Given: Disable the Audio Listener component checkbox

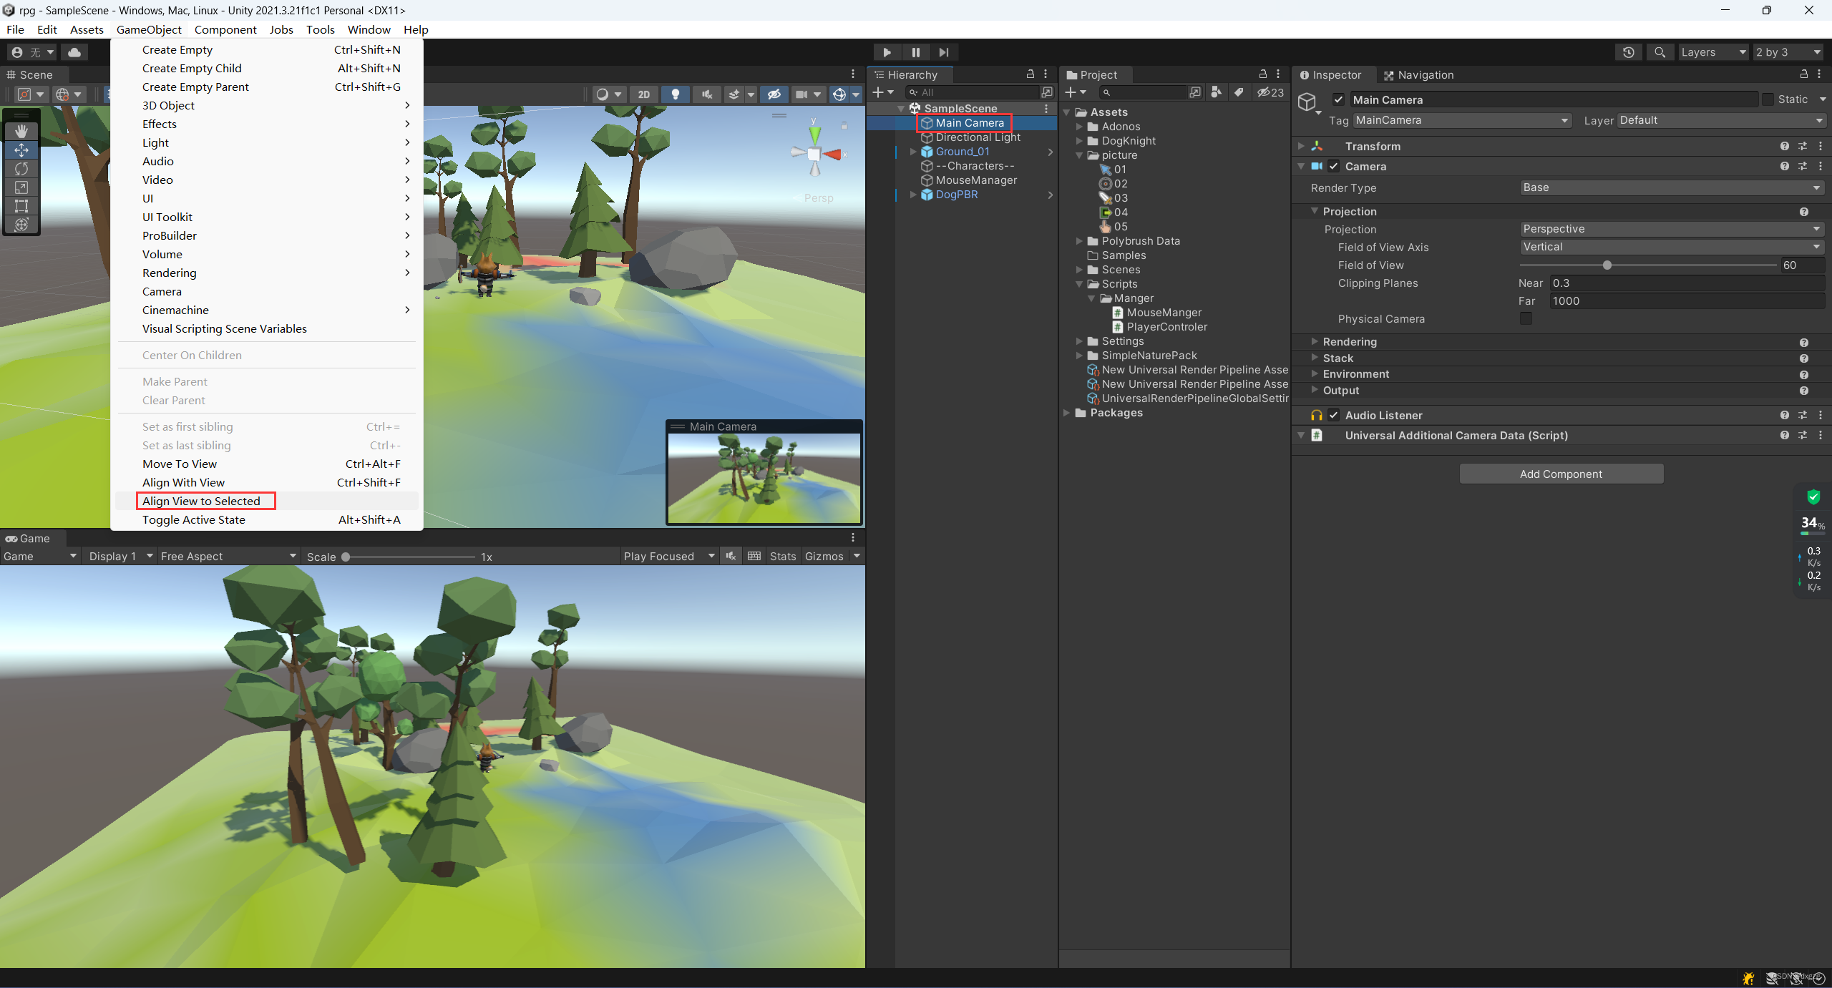Looking at the screenshot, I should click(x=1333, y=415).
